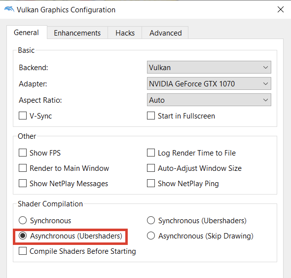Open the Hacks tab
The width and height of the screenshot is (291, 278).
pos(125,33)
